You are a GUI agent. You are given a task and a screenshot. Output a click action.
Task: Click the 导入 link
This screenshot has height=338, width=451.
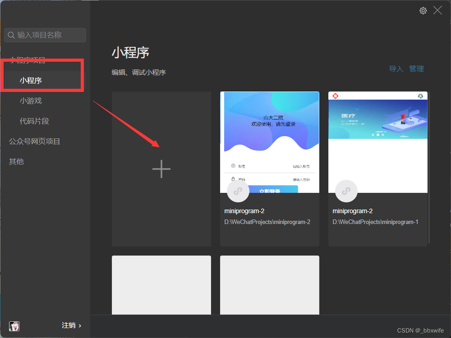[396, 69]
